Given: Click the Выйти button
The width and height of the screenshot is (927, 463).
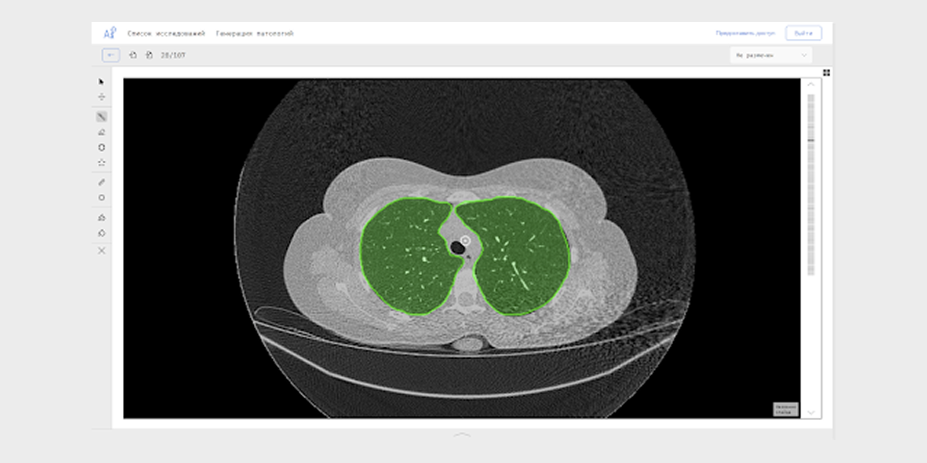Looking at the screenshot, I should [x=804, y=33].
